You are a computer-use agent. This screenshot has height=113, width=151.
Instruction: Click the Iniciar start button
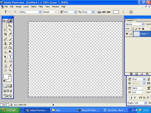(x=10, y=110)
